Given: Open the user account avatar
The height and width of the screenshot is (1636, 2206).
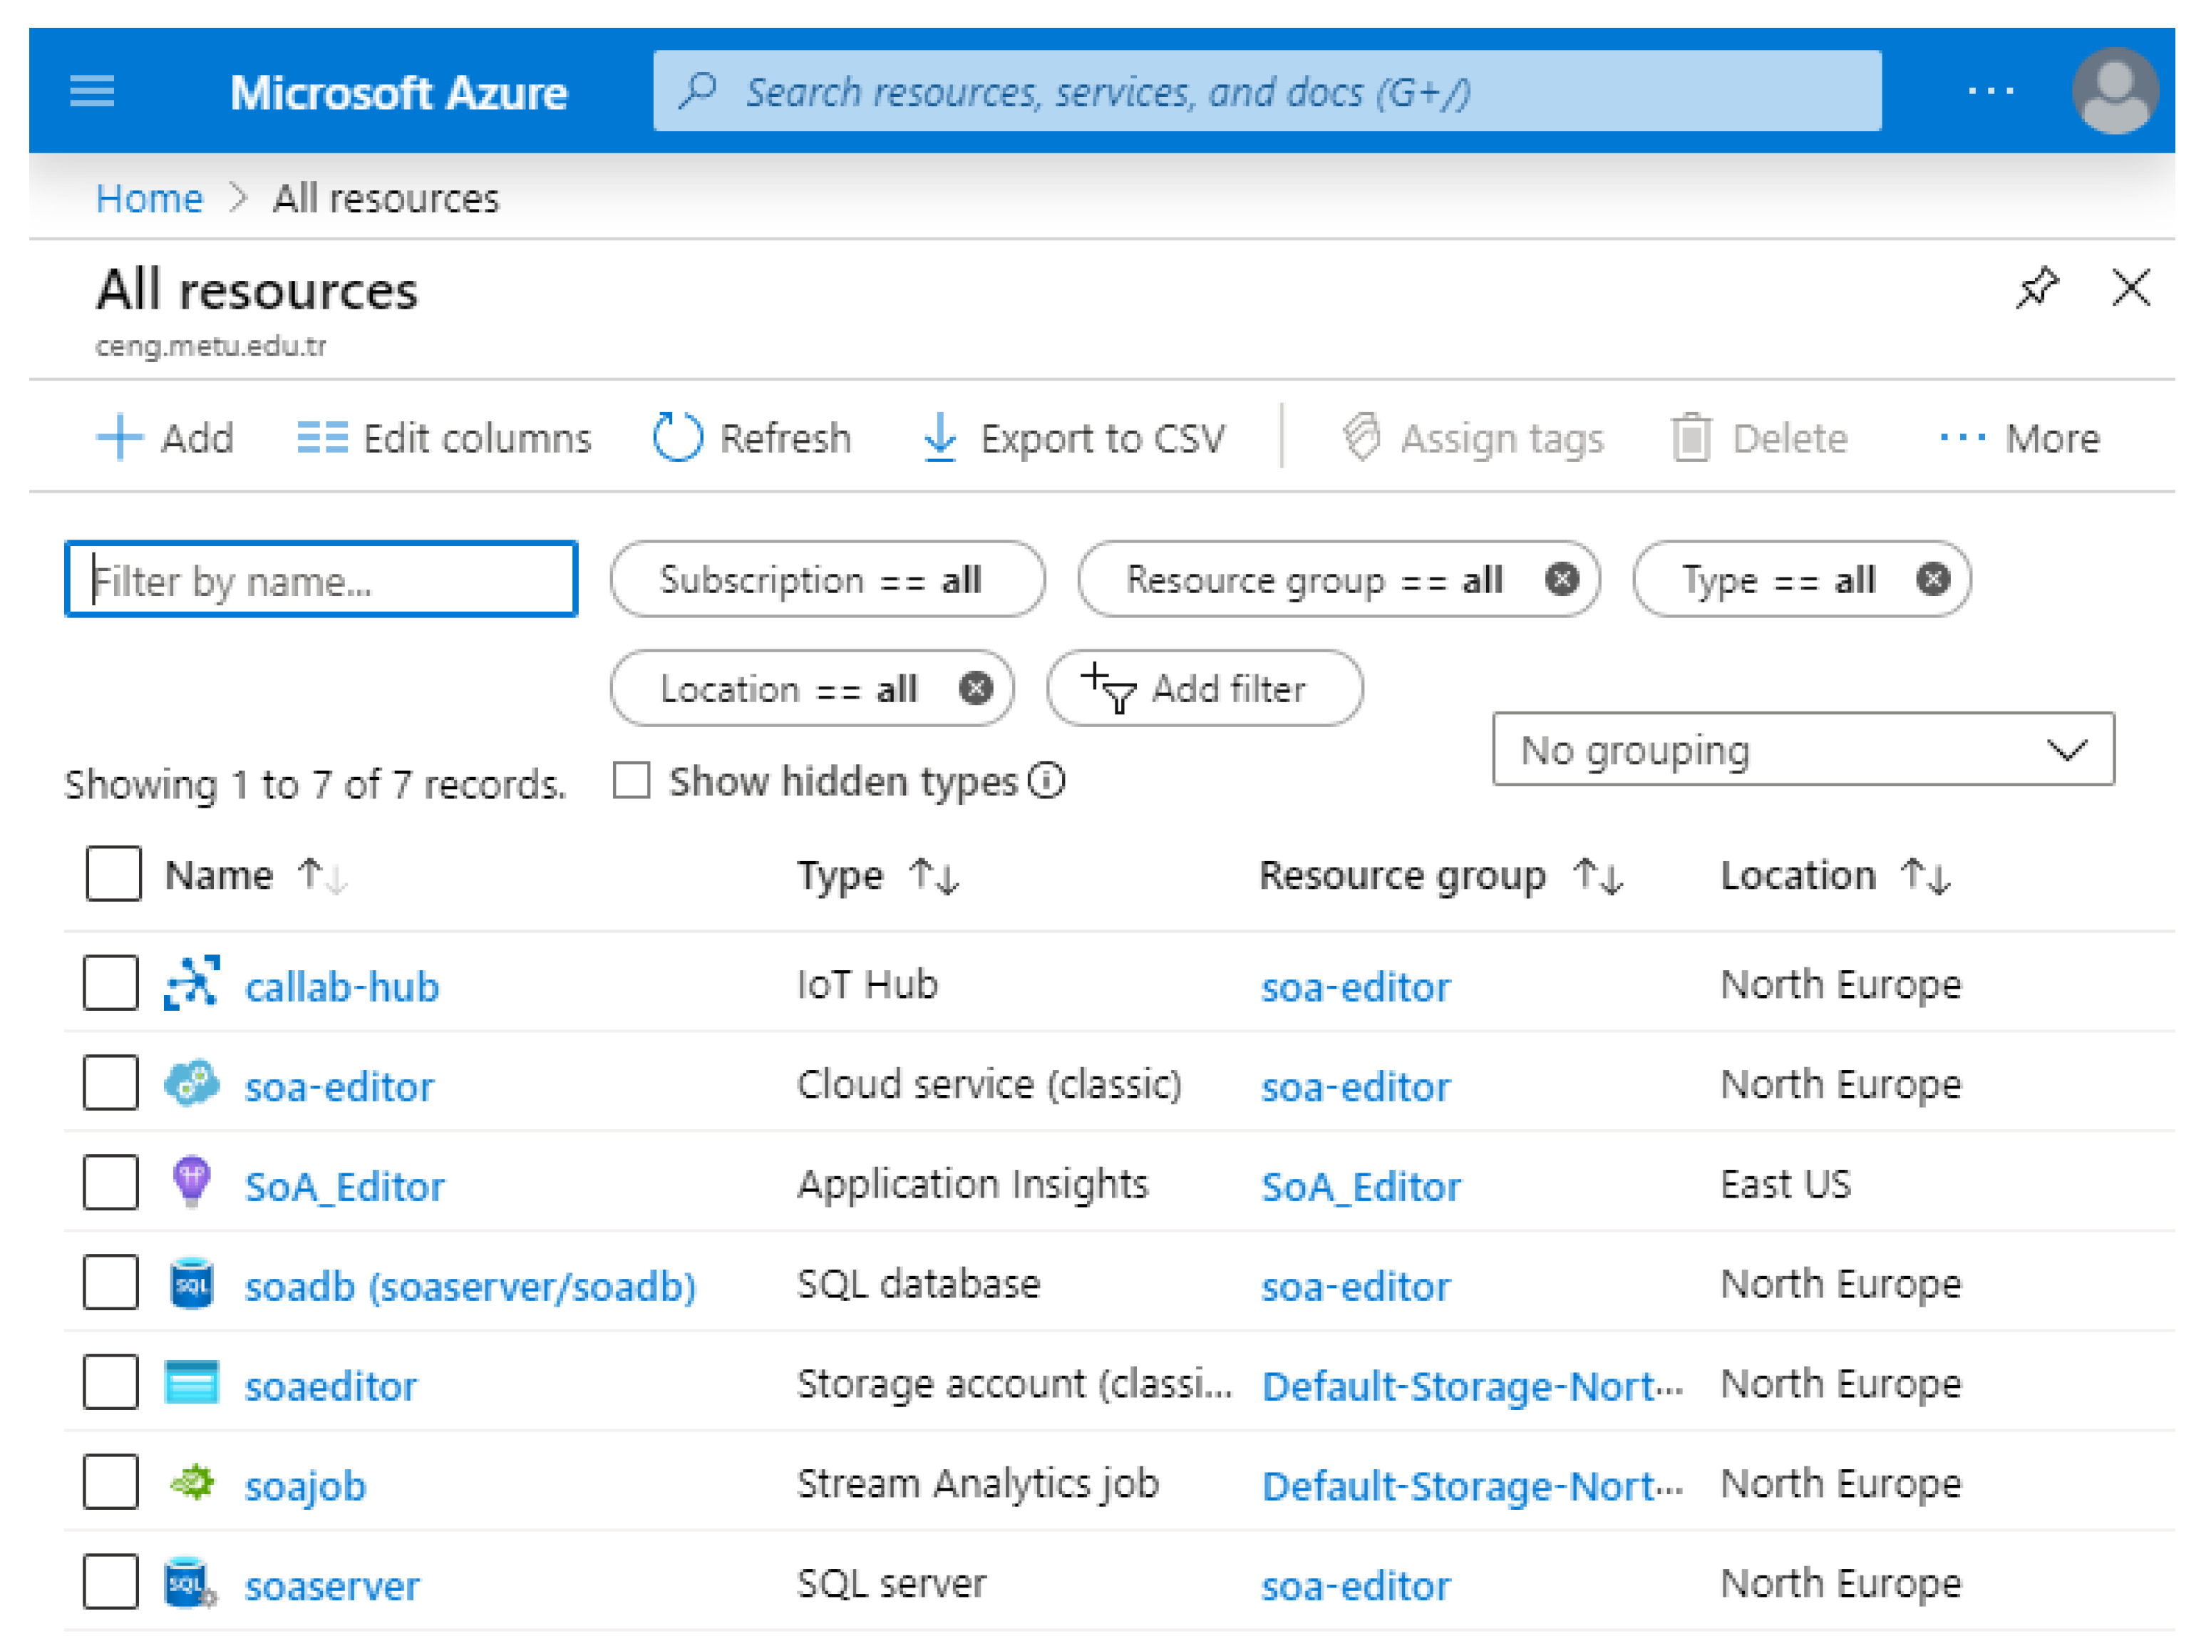Looking at the screenshot, I should point(2115,91).
